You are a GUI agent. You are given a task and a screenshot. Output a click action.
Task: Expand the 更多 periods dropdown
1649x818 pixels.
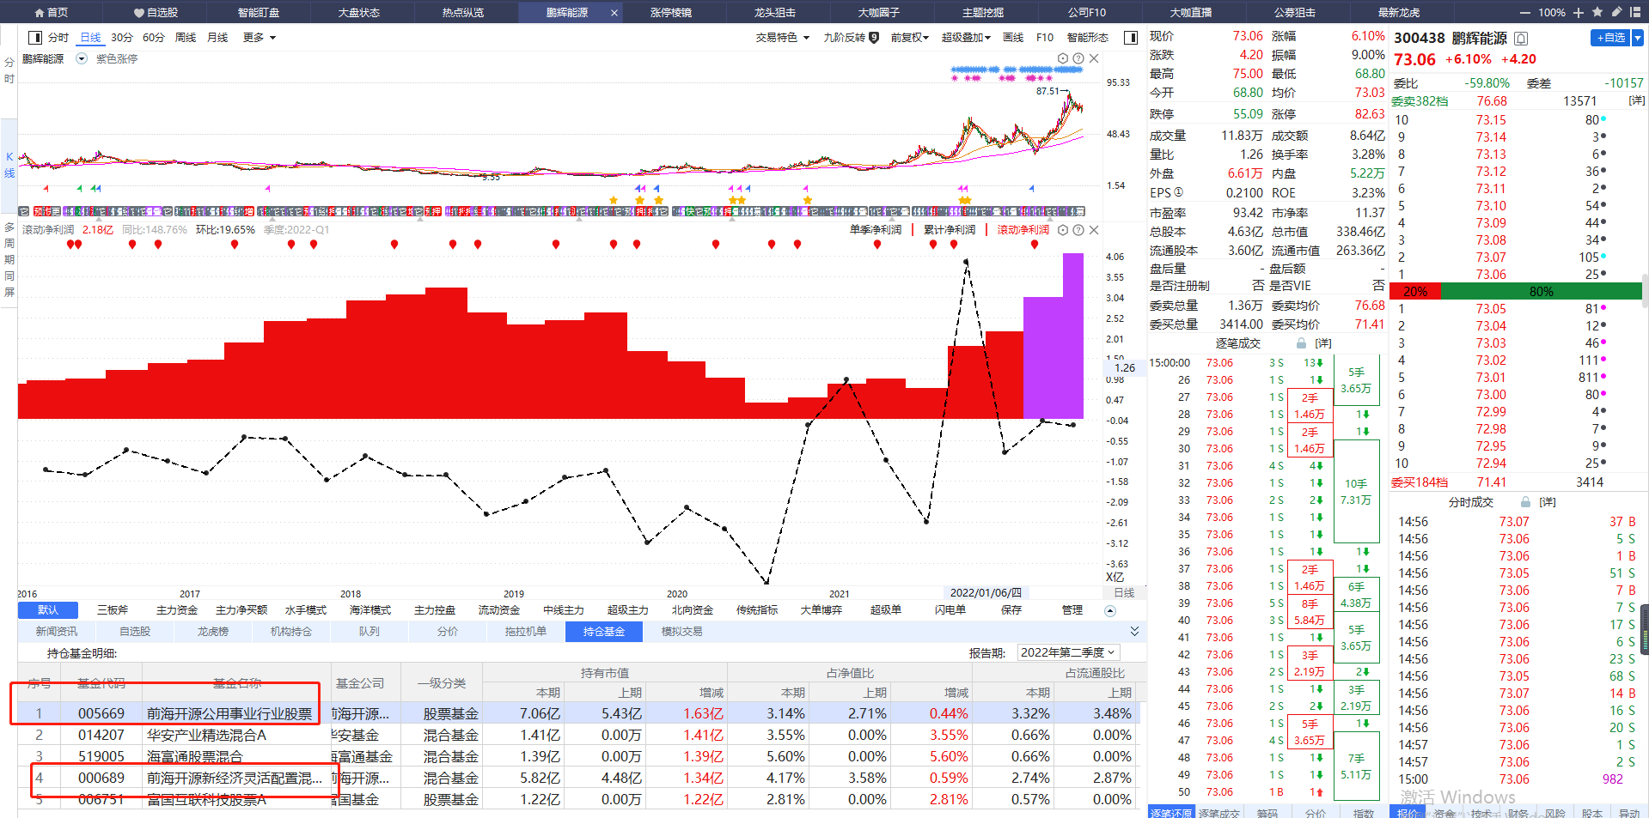click(259, 37)
